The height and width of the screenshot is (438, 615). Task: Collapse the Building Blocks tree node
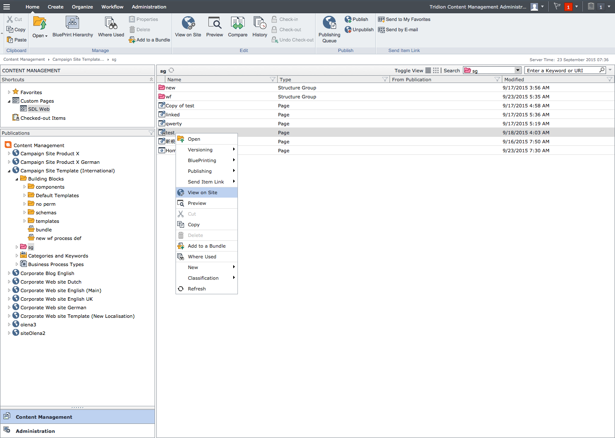[17, 179]
